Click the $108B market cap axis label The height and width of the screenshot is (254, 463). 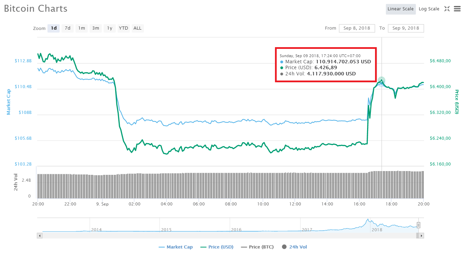[25, 113]
